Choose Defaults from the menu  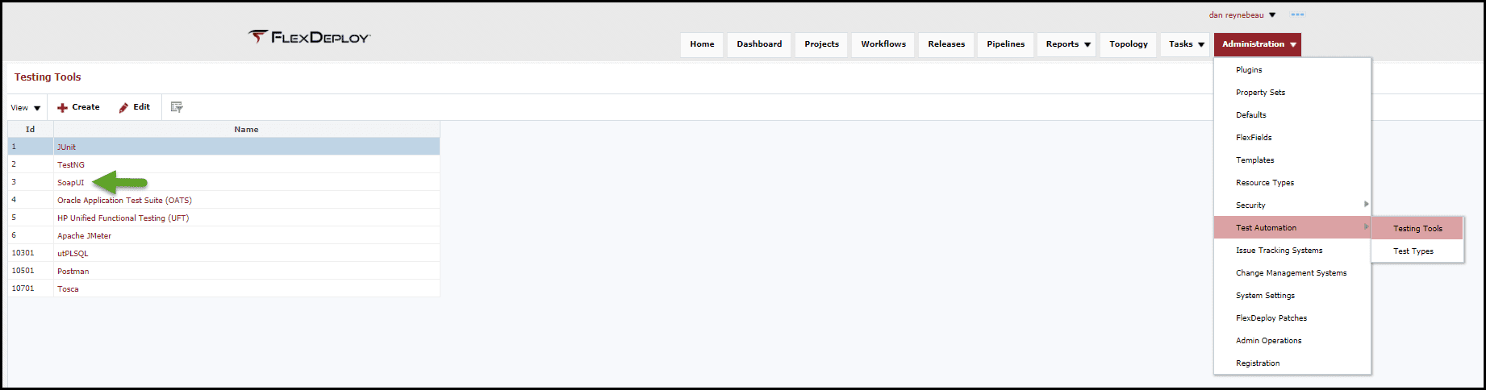click(x=1292, y=115)
